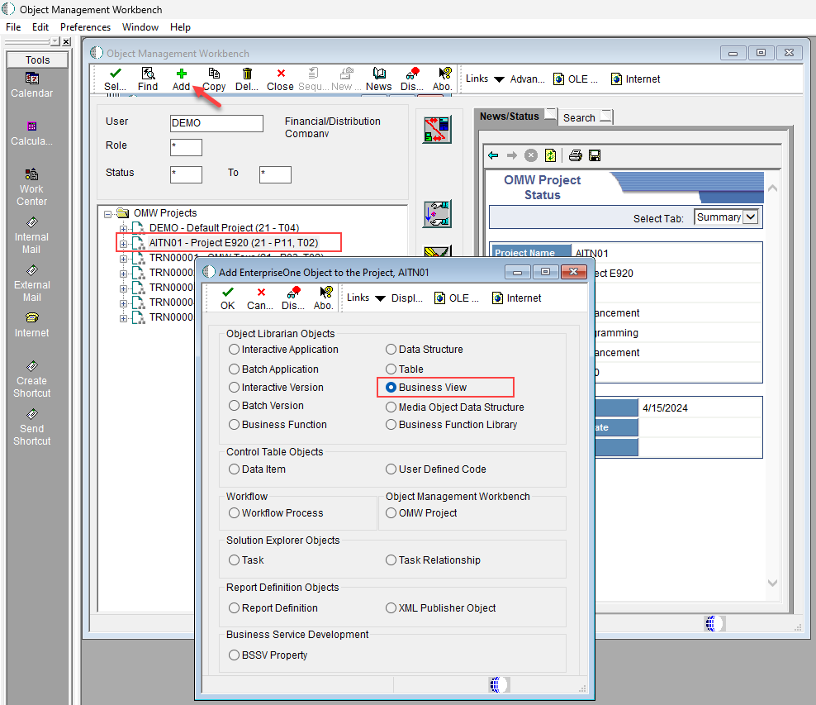Expand the AITN01 - Project E920 node
The image size is (816, 705).
(123, 243)
